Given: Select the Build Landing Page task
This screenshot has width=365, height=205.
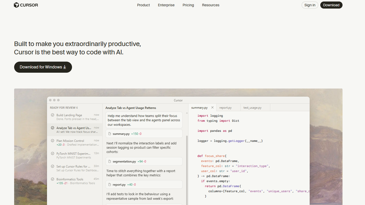Looking at the screenshot, I should click(x=75, y=117).
